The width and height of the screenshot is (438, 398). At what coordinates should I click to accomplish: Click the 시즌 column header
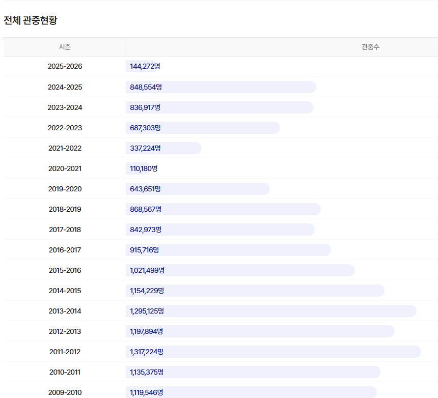[65, 47]
